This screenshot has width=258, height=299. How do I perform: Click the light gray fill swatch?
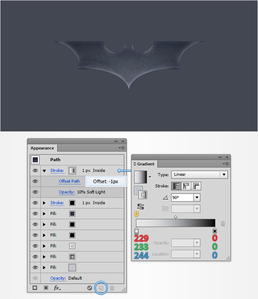coord(72,268)
